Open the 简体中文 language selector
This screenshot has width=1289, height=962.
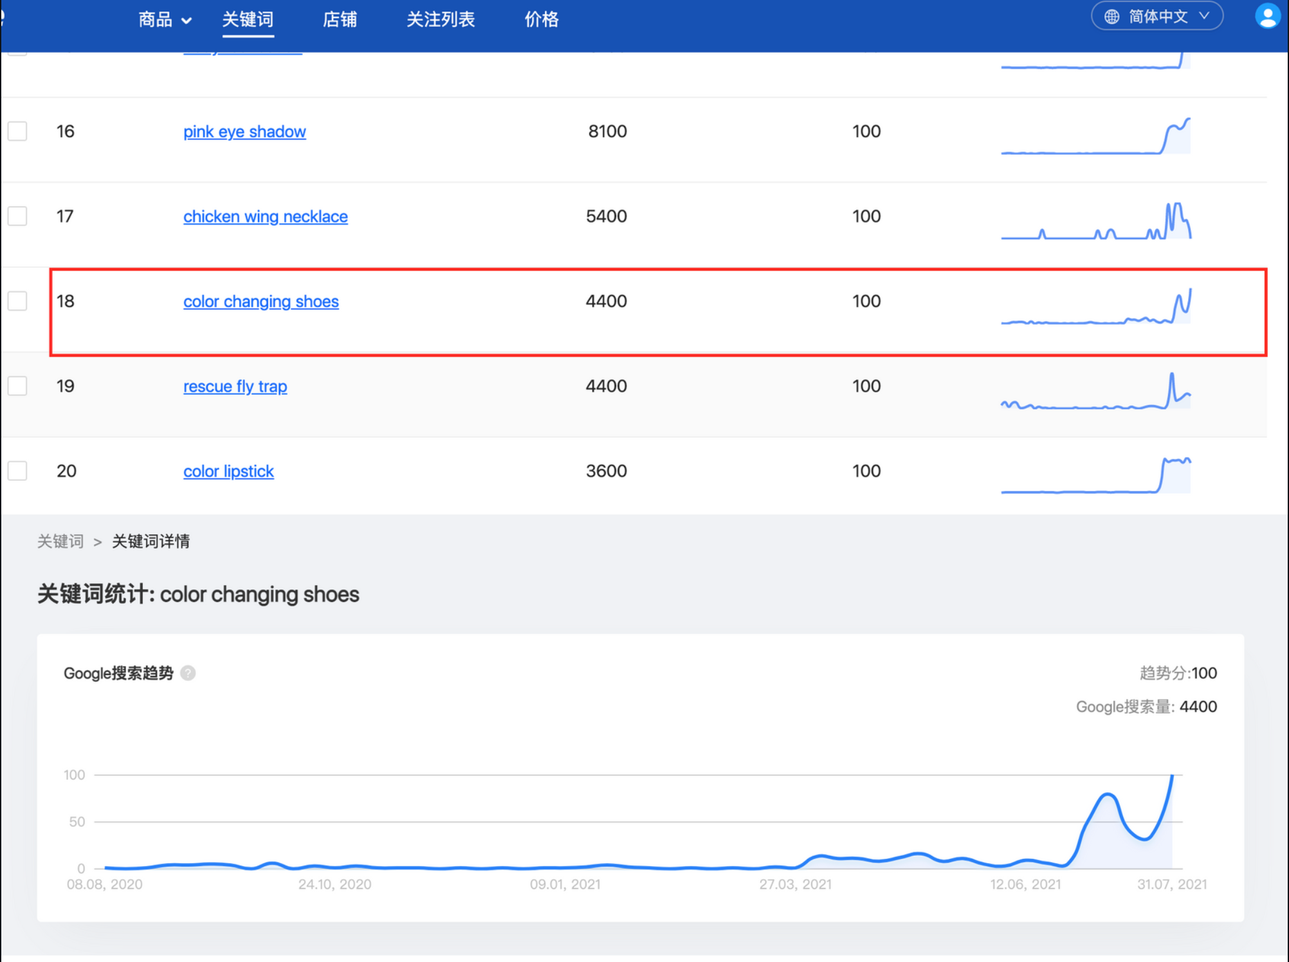pos(1156,17)
